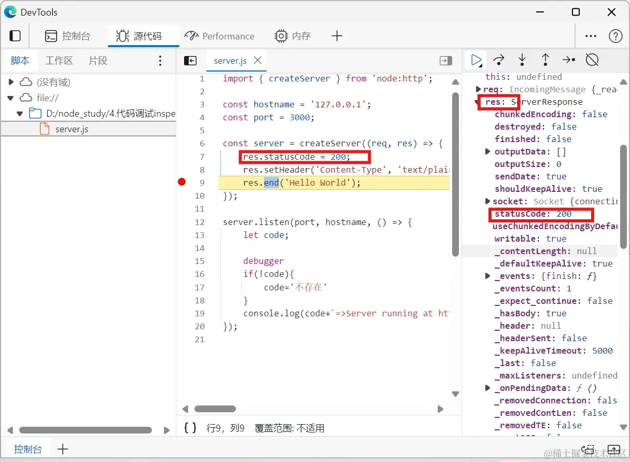The image size is (630, 462).
Task: Open the DevTools more options ellipsis menu
Action: click(x=591, y=36)
